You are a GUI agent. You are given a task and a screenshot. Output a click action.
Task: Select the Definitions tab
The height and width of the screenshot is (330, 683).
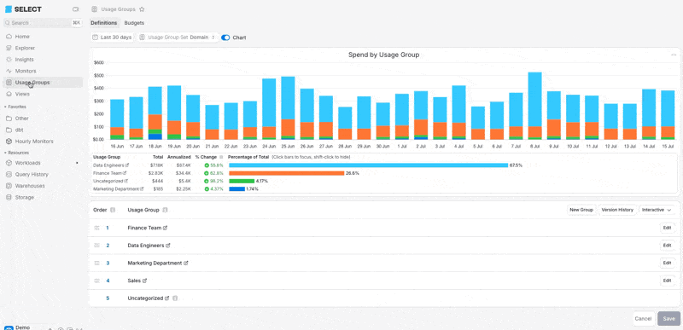tap(103, 23)
